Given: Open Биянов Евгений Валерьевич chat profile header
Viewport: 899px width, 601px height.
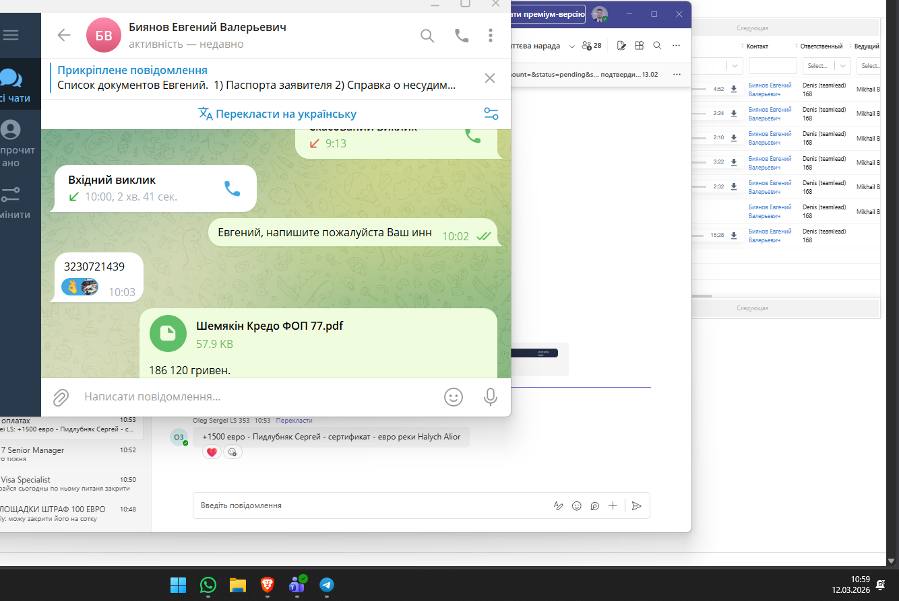Looking at the screenshot, I should click(208, 36).
